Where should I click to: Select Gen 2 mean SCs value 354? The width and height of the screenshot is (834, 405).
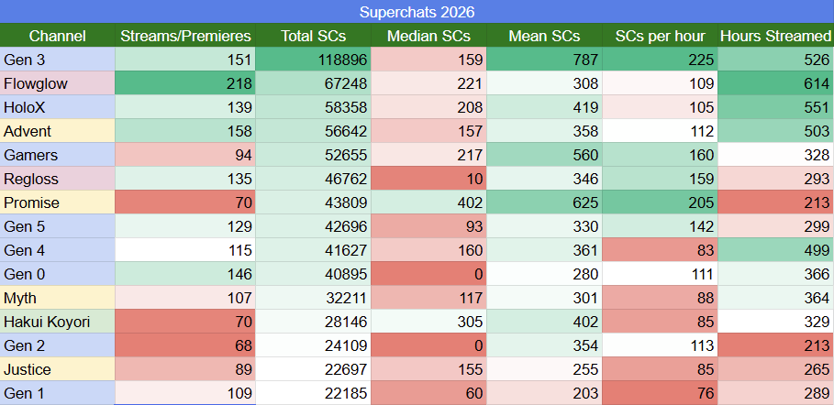click(x=544, y=345)
